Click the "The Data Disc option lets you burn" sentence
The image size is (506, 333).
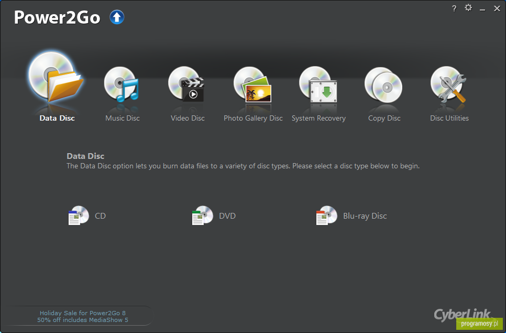pos(243,166)
